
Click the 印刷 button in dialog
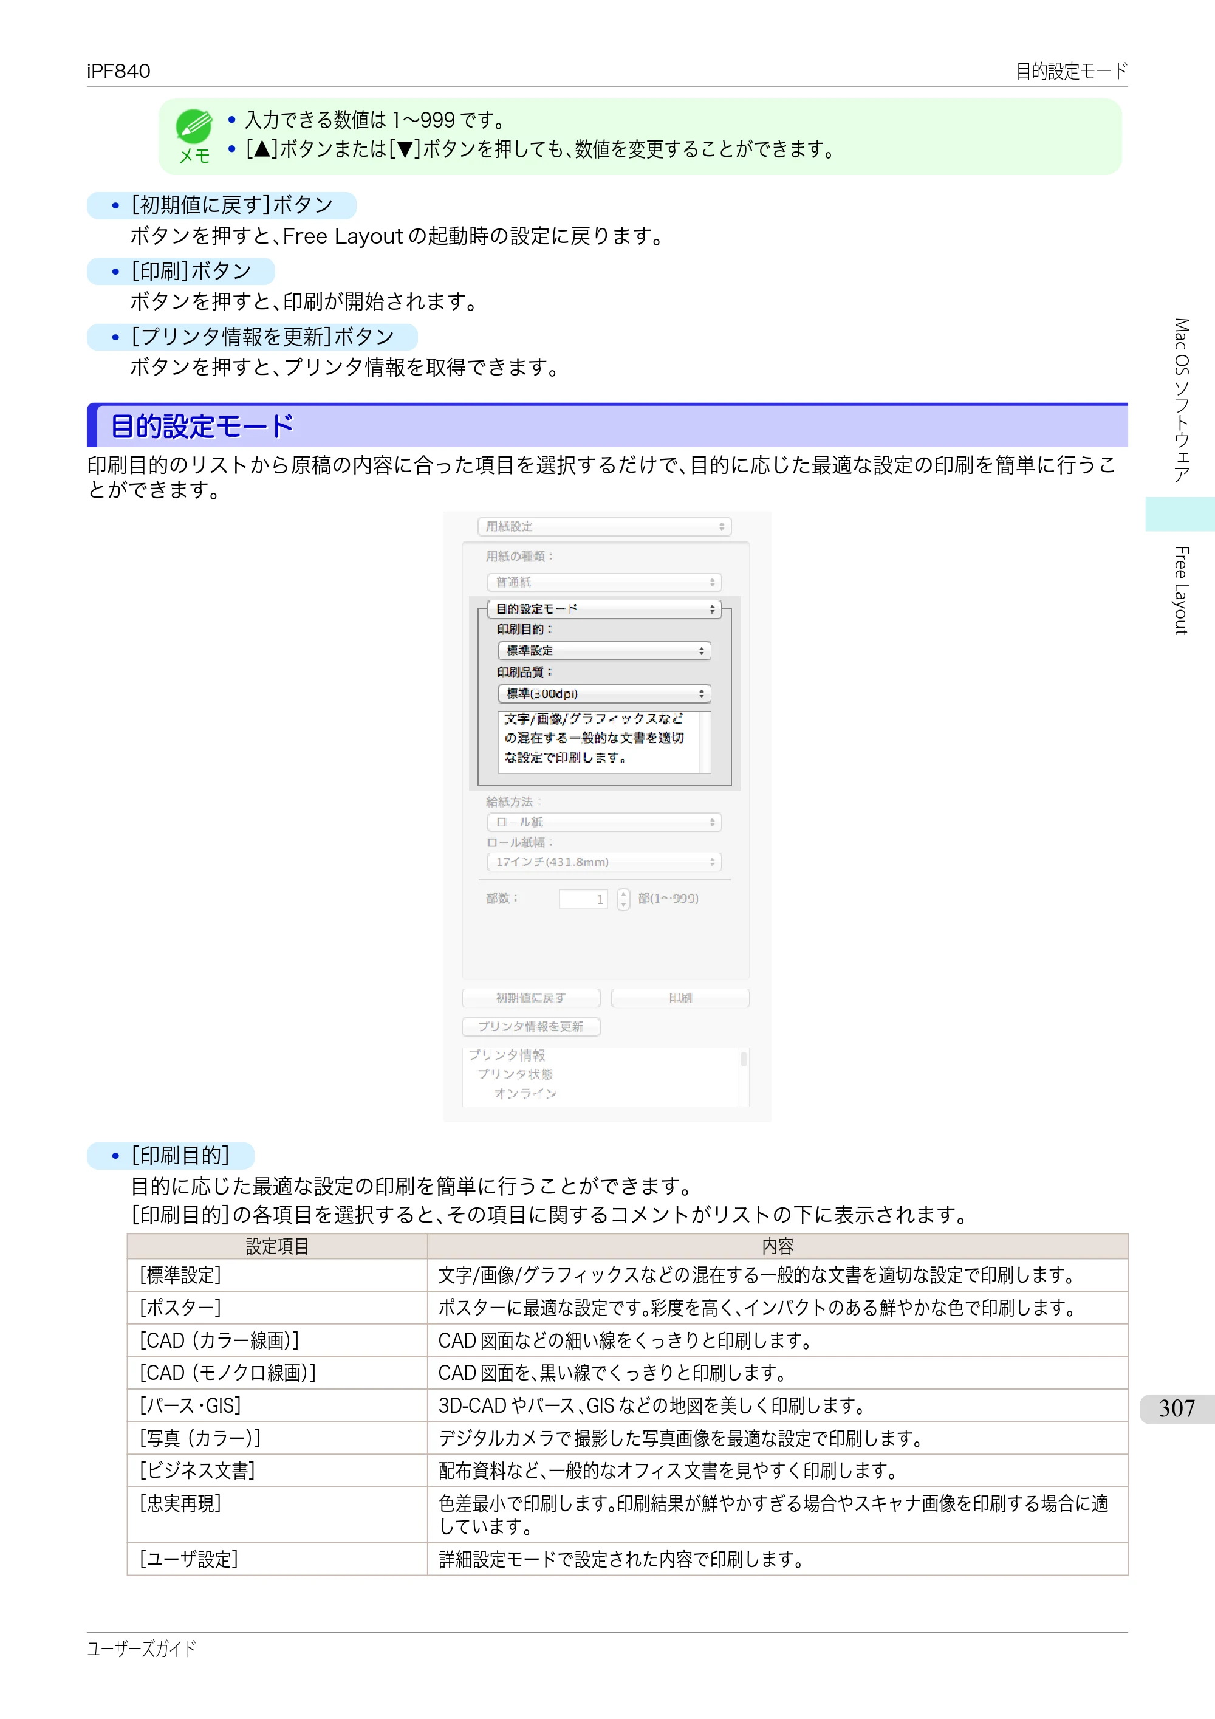pyautogui.click(x=680, y=998)
